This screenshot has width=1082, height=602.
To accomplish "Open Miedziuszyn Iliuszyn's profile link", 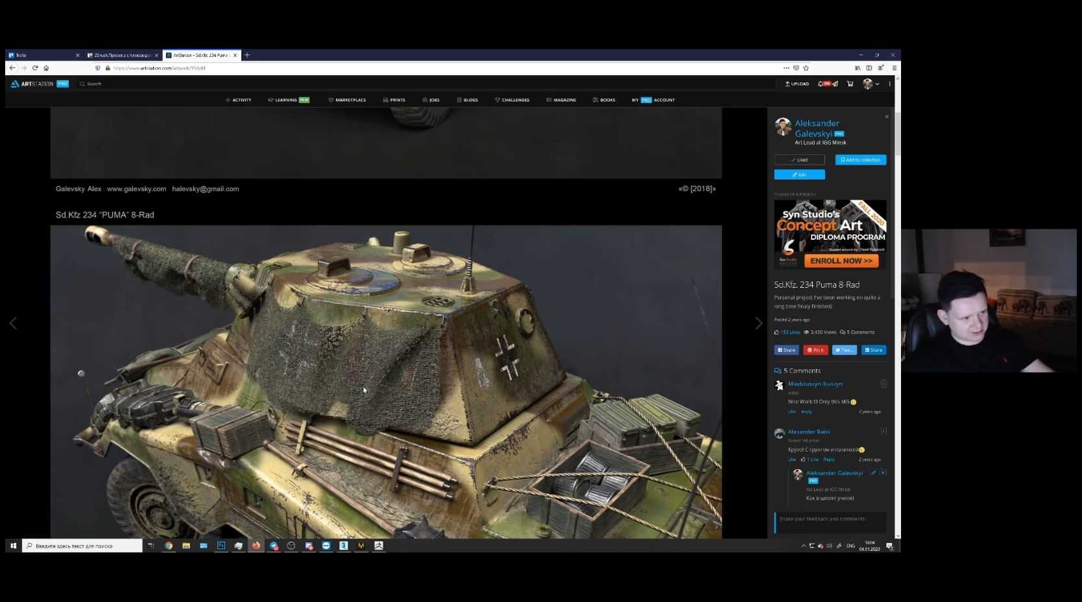I will click(815, 384).
